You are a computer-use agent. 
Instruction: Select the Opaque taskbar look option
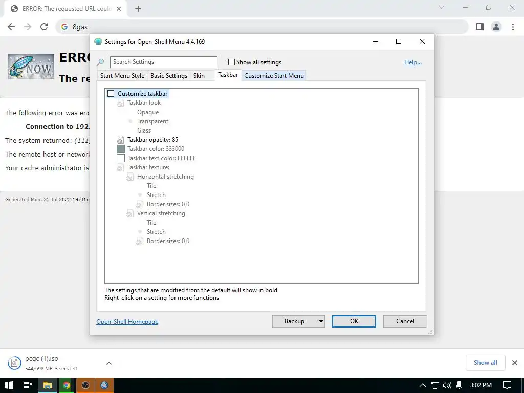(148, 112)
